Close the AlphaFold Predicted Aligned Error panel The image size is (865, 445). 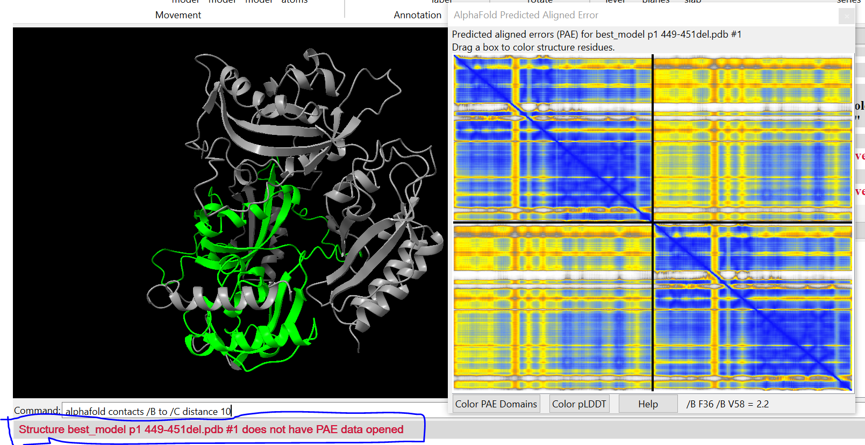[x=847, y=16]
